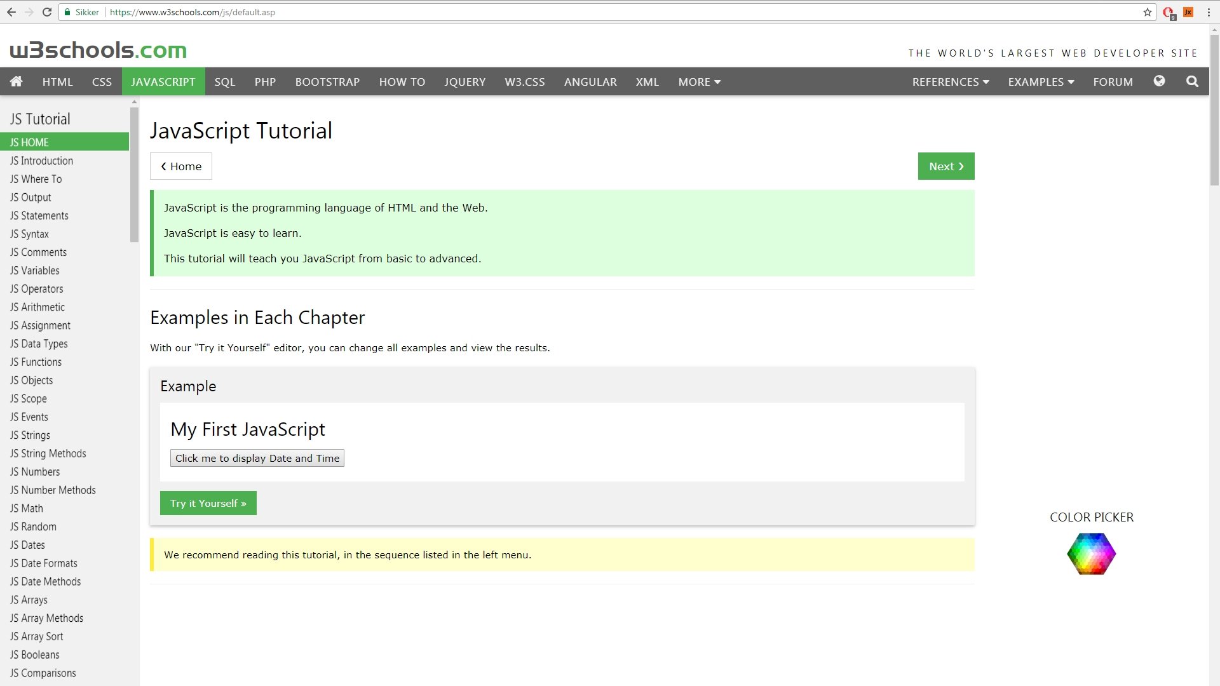Open JS Syntax chapter
1220x686 pixels.
click(x=64, y=234)
